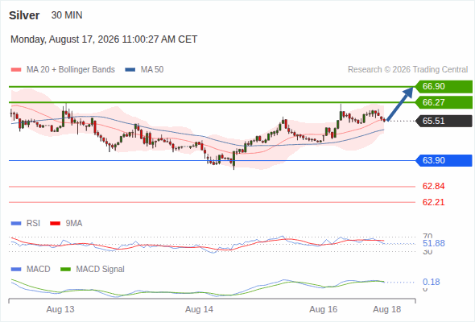This screenshot has height=322, width=475.
Task: Click the RSI value 51.88 label
Action: click(433, 243)
